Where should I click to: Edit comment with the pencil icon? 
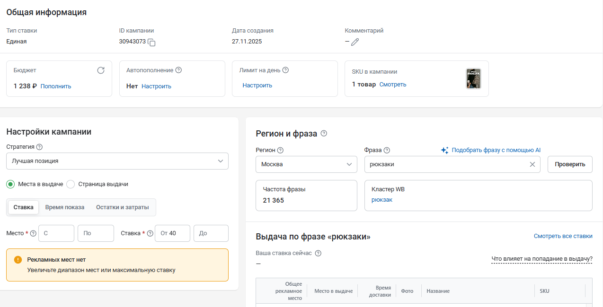355,42
